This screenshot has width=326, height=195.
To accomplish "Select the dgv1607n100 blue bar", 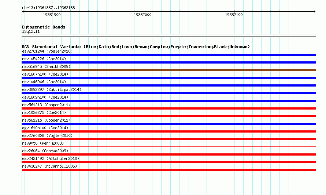I will pyautogui.click(x=168, y=78).
